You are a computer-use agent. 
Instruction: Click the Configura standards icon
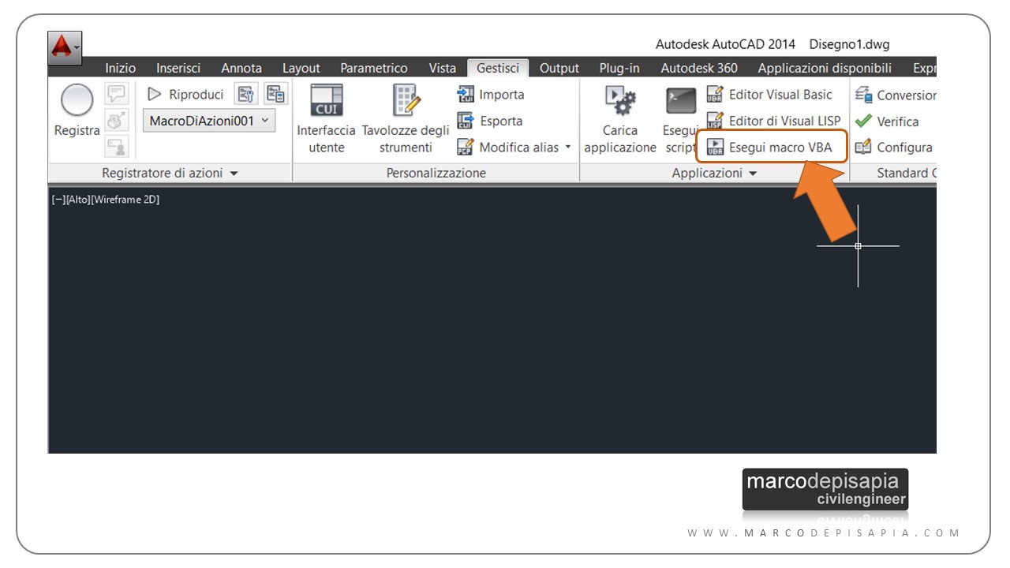864,147
